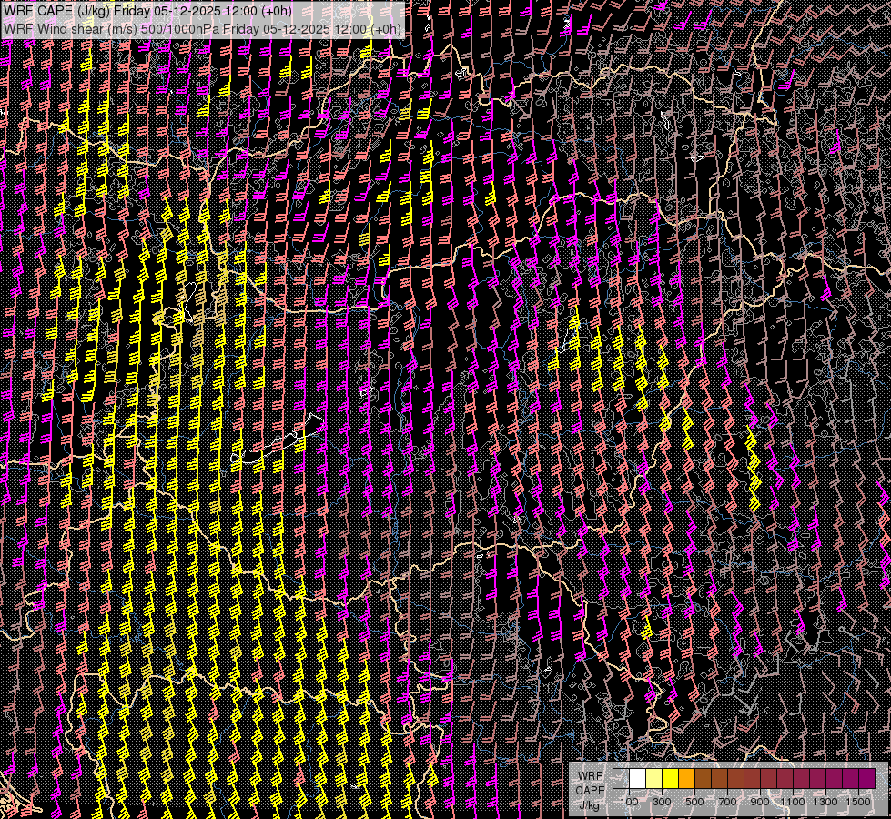
Task: Click the hatched first swatch of CAPE legend
Action: click(621, 779)
